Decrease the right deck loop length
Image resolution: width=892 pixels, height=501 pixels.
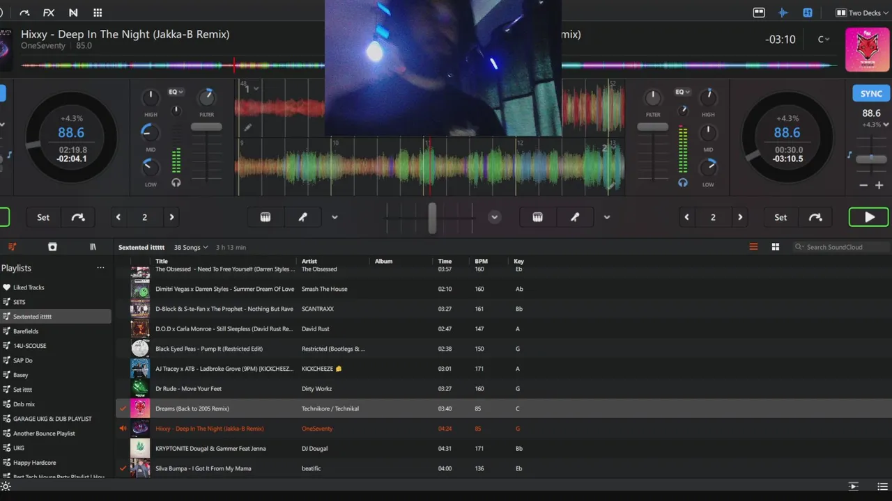[686, 217]
